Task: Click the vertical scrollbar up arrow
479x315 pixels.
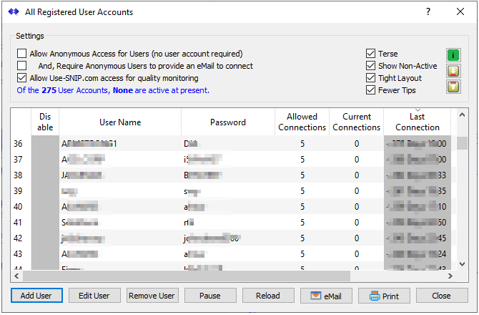Action: pyautogui.click(x=462, y=115)
